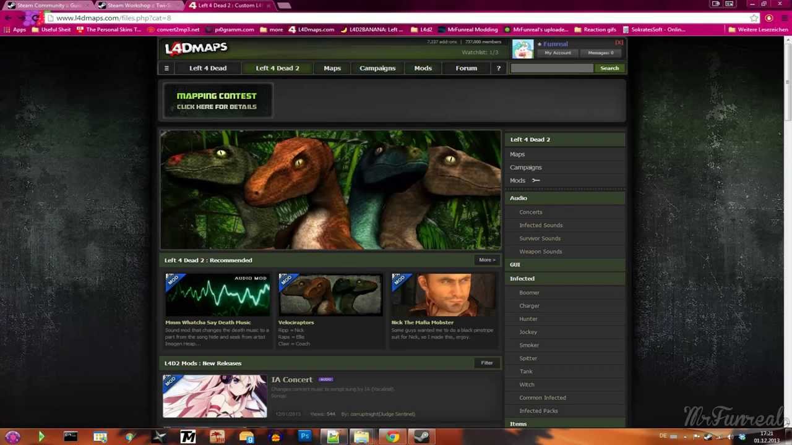The height and width of the screenshot is (445, 792).
Task: Select Mods in right sidebar
Action: (x=517, y=180)
